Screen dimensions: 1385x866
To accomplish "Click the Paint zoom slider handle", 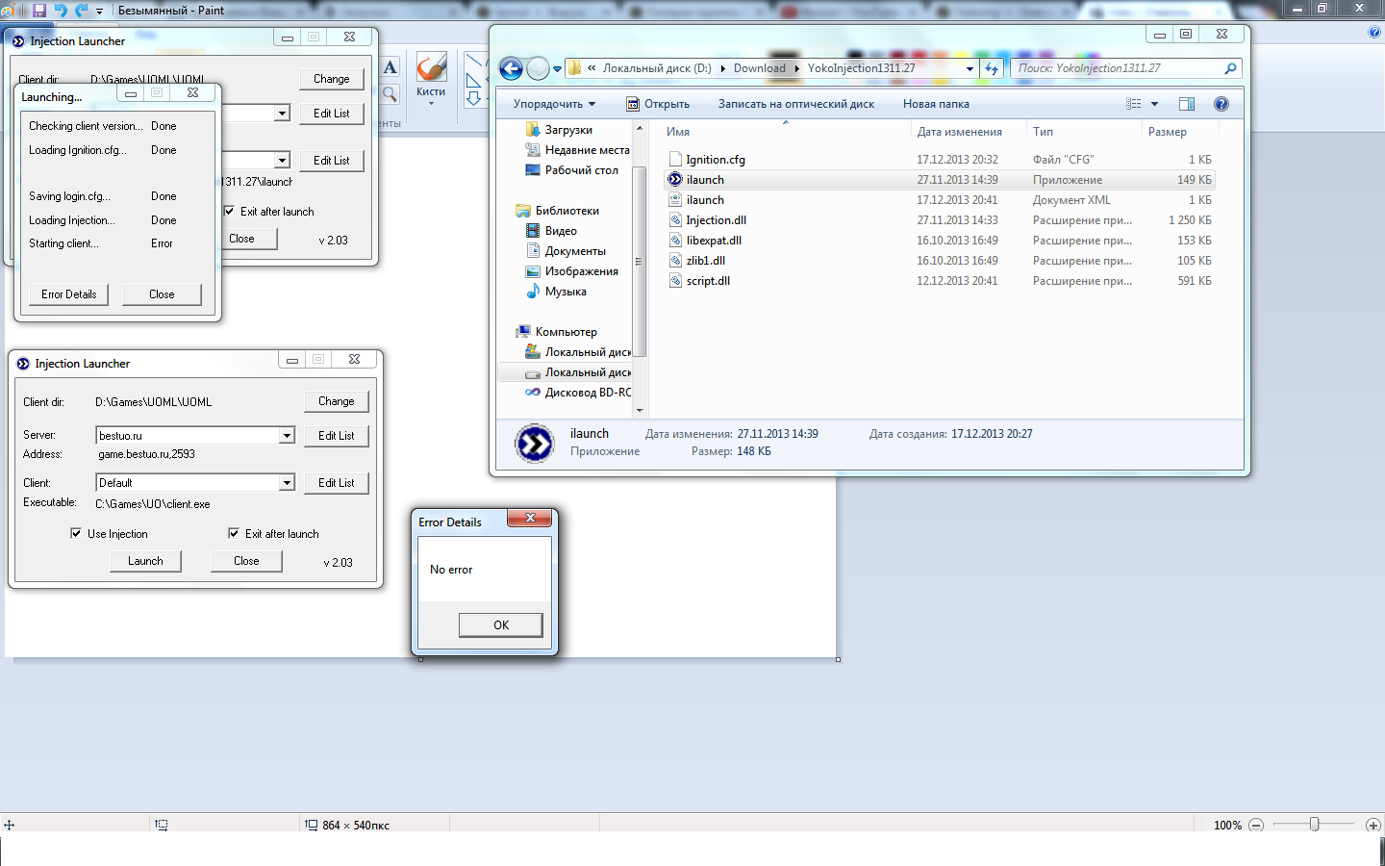I will pyautogui.click(x=1314, y=825).
